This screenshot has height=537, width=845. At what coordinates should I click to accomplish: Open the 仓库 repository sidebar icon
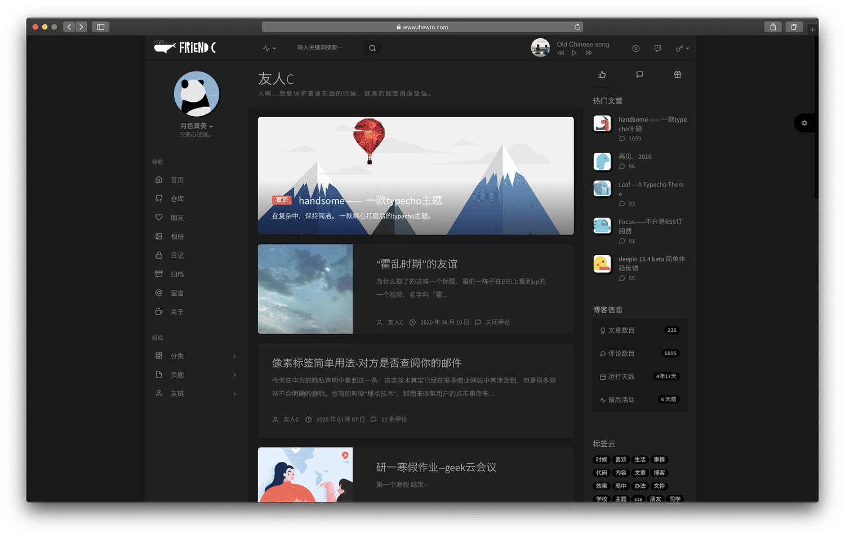159,198
